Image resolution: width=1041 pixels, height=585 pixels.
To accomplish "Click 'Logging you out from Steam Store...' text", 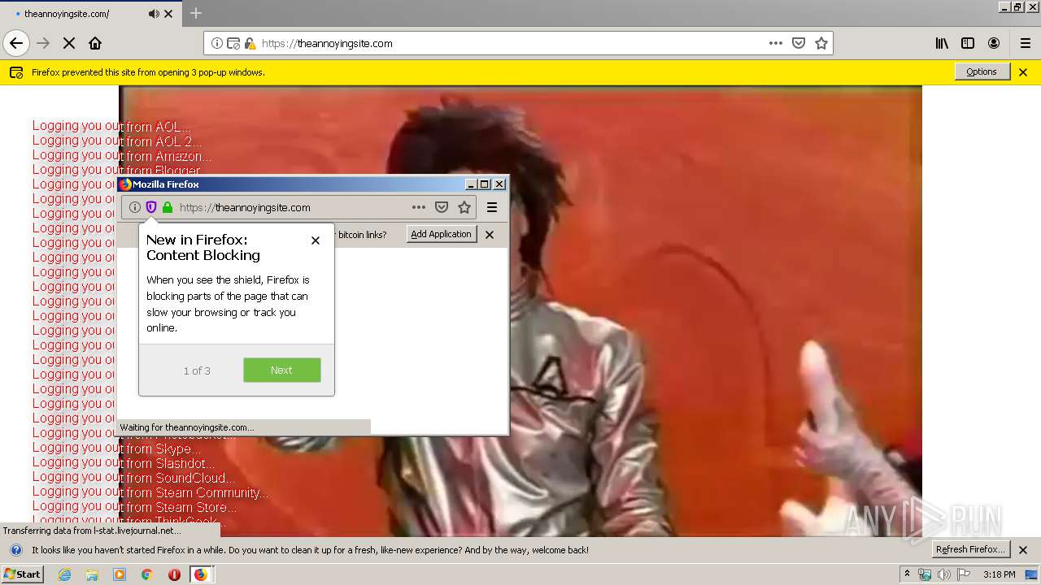I will tap(135, 507).
